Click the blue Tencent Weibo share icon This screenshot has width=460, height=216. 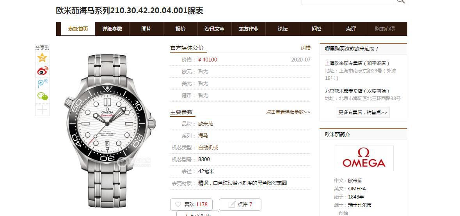[42, 83]
